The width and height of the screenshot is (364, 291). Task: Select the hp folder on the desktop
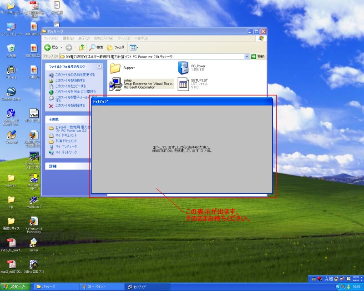pyautogui.click(x=11, y=202)
